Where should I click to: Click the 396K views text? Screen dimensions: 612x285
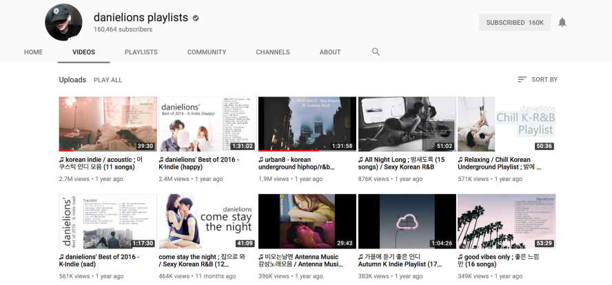(274, 276)
